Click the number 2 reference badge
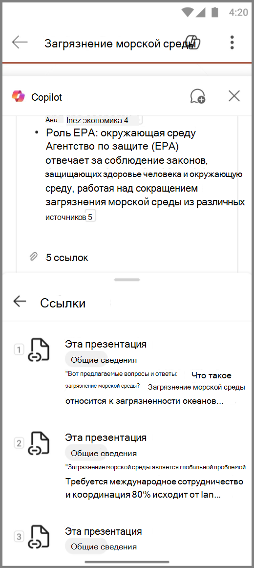254x568 pixels. (x=19, y=443)
